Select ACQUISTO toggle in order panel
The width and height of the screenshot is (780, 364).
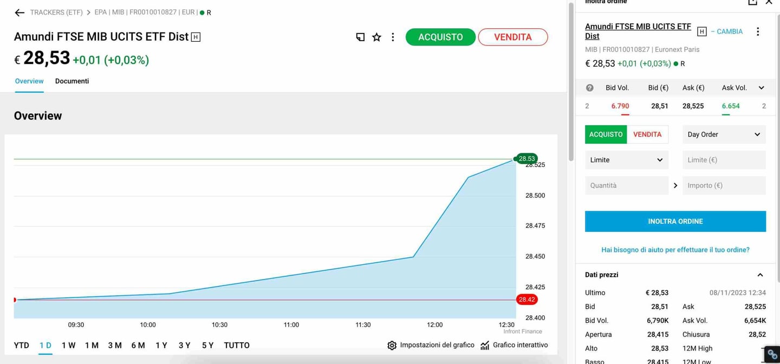[x=606, y=134]
